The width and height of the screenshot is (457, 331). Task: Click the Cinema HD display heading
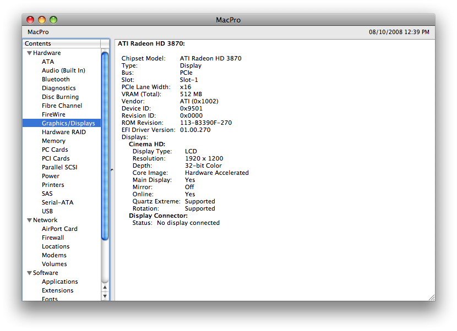pyautogui.click(x=147, y=145)
